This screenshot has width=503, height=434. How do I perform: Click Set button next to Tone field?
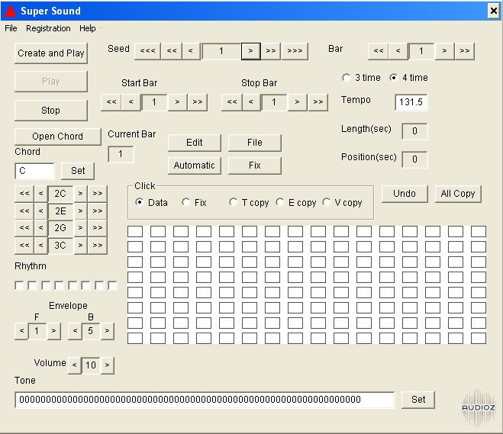tap(418, 400)
